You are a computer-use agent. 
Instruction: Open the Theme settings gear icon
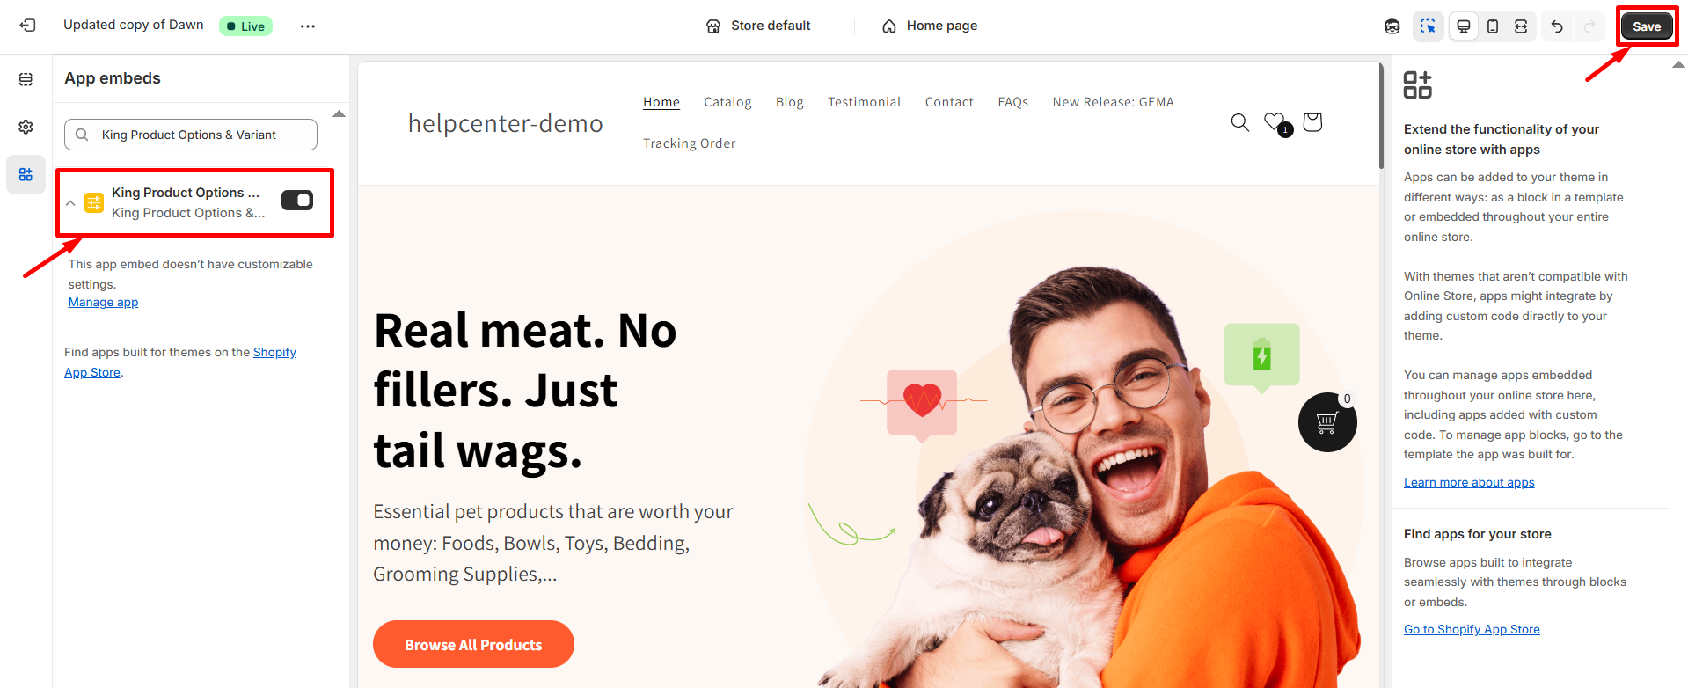(26, 127)
